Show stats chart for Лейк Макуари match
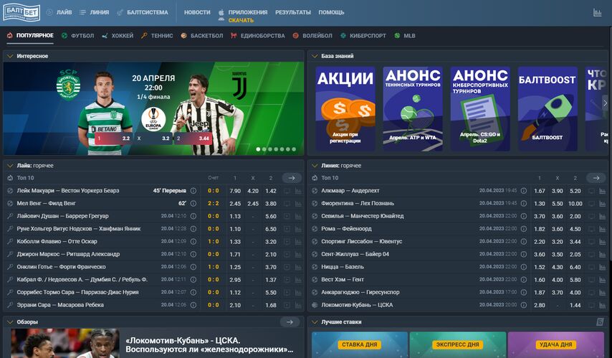The image size is (612, 358). (x=298, y=191)
